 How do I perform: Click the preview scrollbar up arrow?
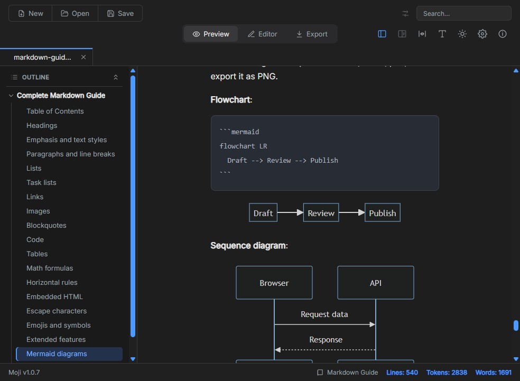click(x=516, y=71)
